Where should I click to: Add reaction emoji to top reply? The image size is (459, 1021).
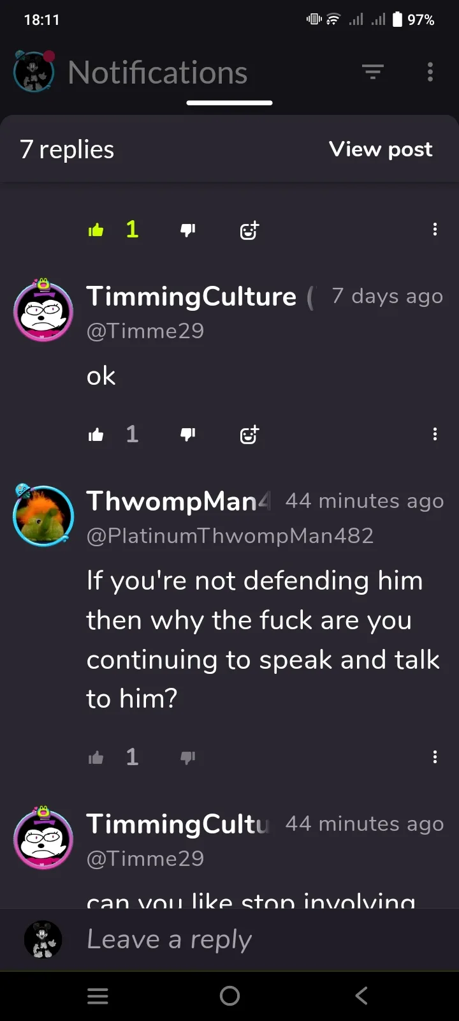pyautogui.click(x=249, y=230)
